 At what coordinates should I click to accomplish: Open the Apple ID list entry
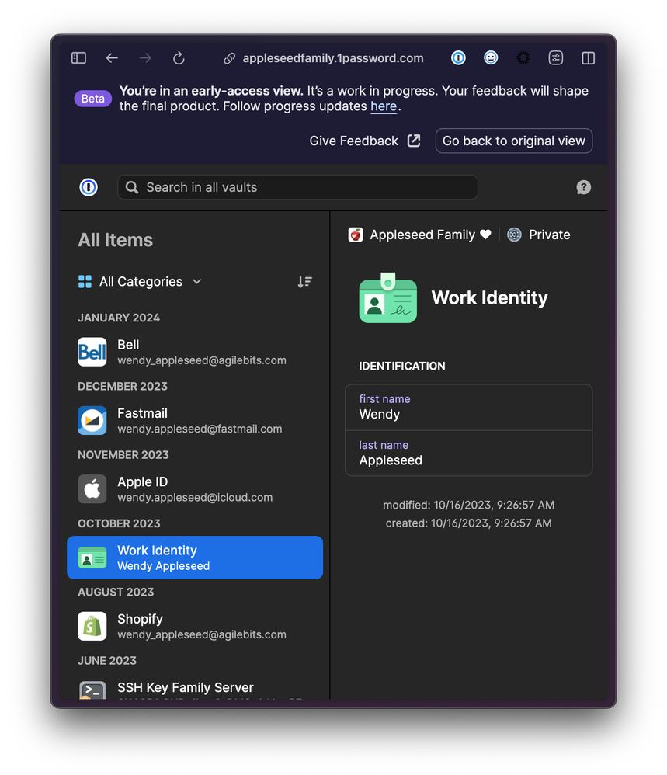pos(194,489)
